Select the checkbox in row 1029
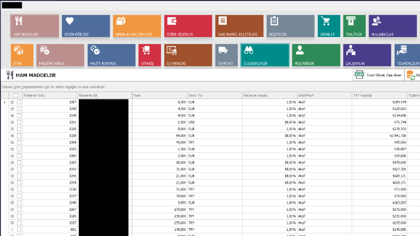This screenshot has height=236, width=420. [x=19, y=129]
